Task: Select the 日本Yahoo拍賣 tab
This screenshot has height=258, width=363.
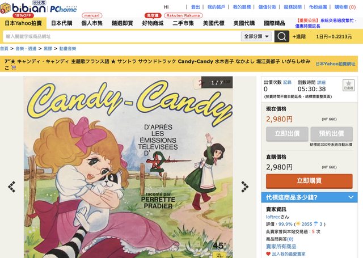Action: [23, 23]
